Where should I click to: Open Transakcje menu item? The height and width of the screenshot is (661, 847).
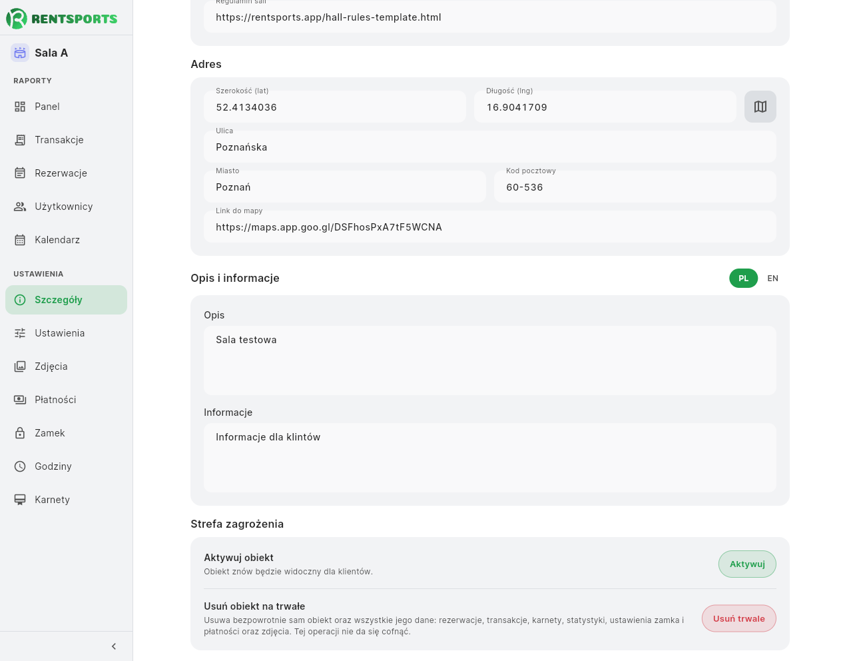pyautogui.click(x=66, y=140)
